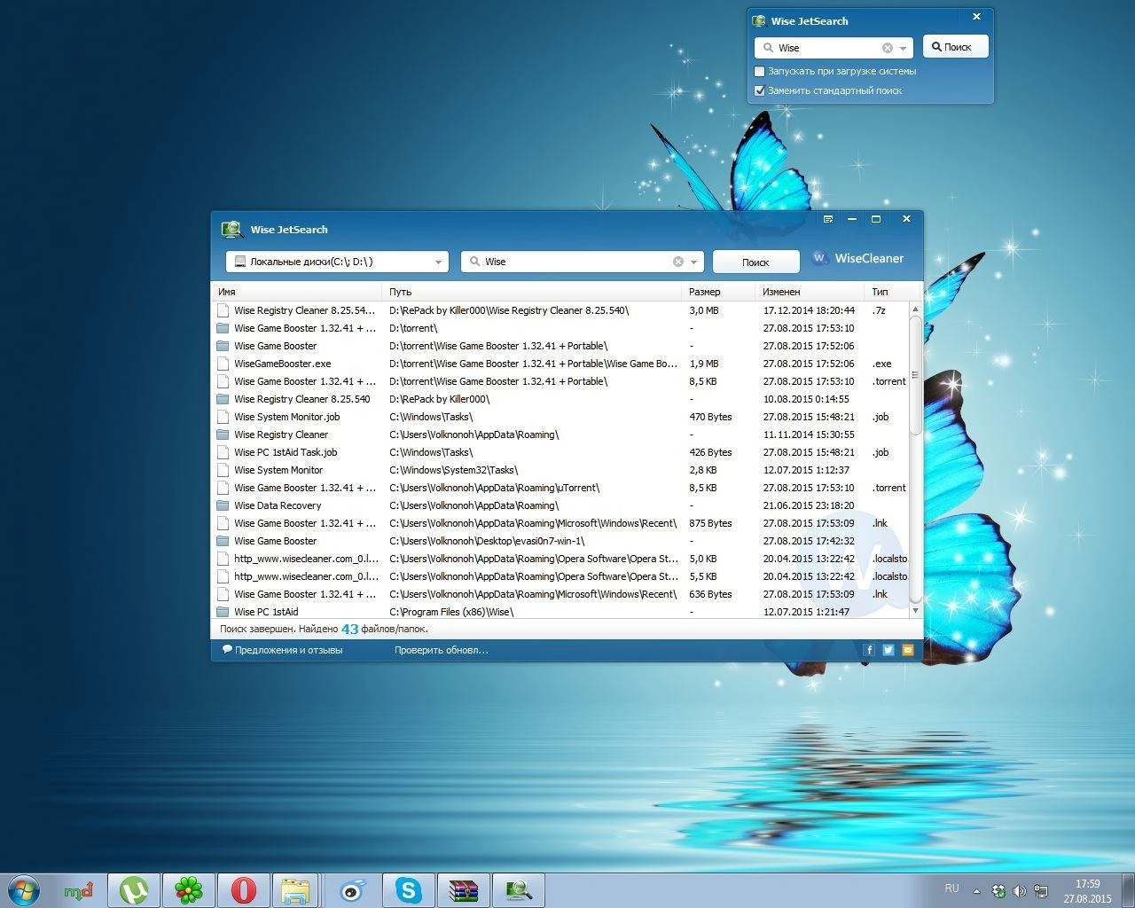This screenshot has height=908, width=1135.
Task: Click scroll-down arrow of results list
Action: coord(915,611)
